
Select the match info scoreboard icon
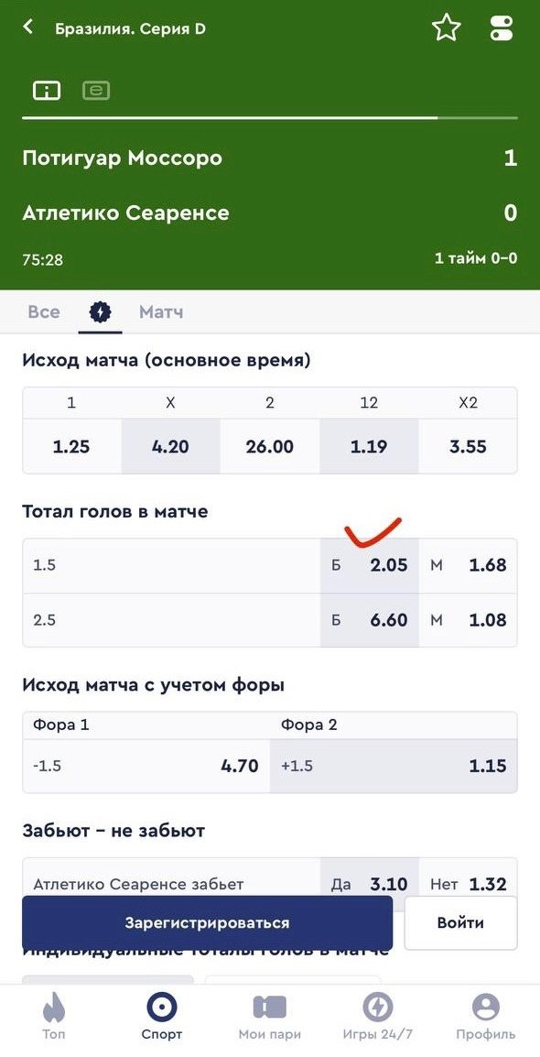(x=47, y=91)
